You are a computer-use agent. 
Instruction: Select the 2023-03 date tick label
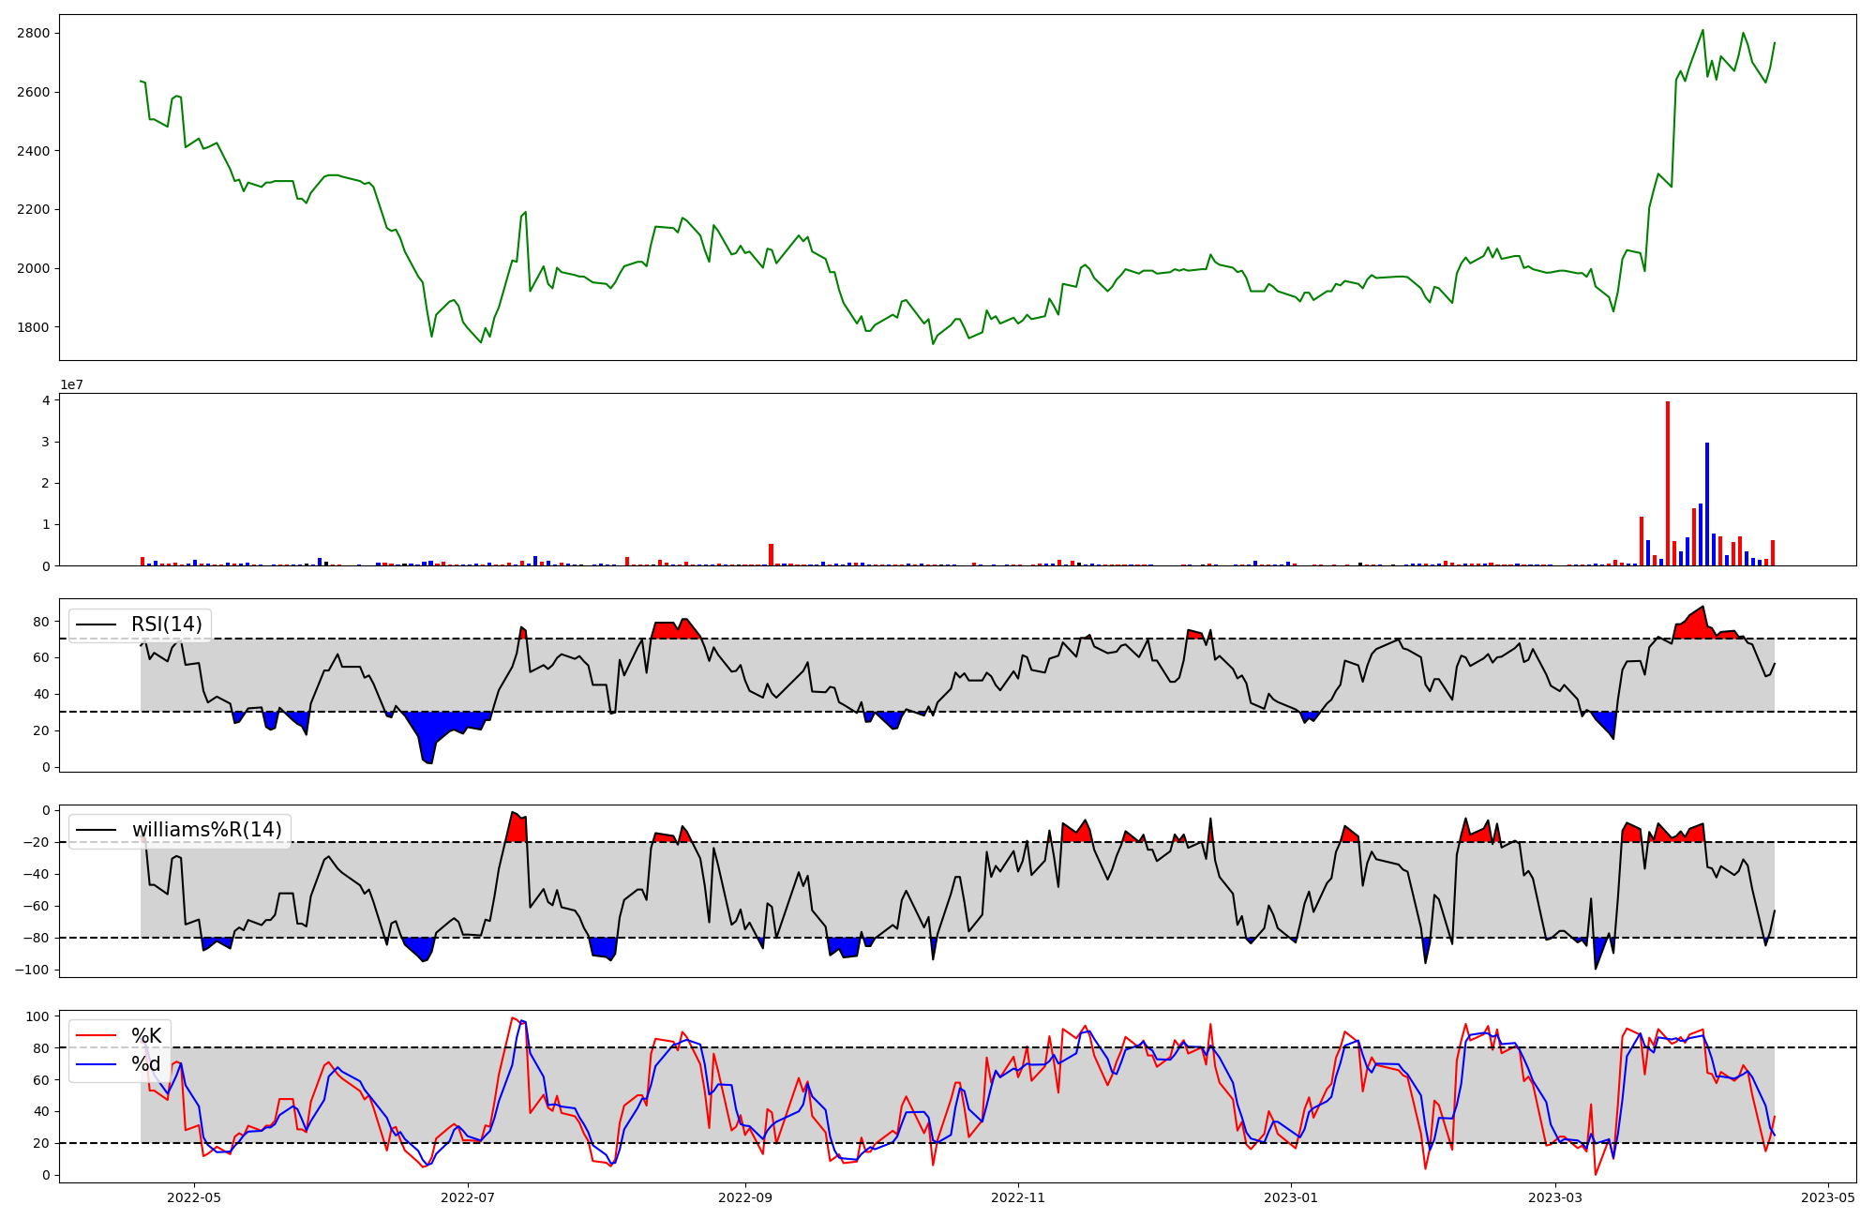pyautogui.click(x=1555, y=1197)
